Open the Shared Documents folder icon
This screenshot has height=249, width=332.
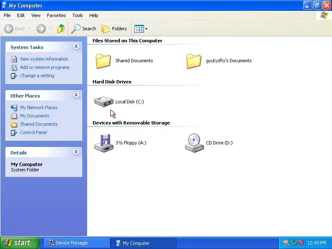point(103,61)
